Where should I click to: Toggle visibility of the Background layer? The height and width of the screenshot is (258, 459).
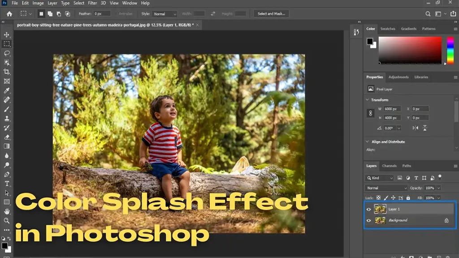[368, 220]
